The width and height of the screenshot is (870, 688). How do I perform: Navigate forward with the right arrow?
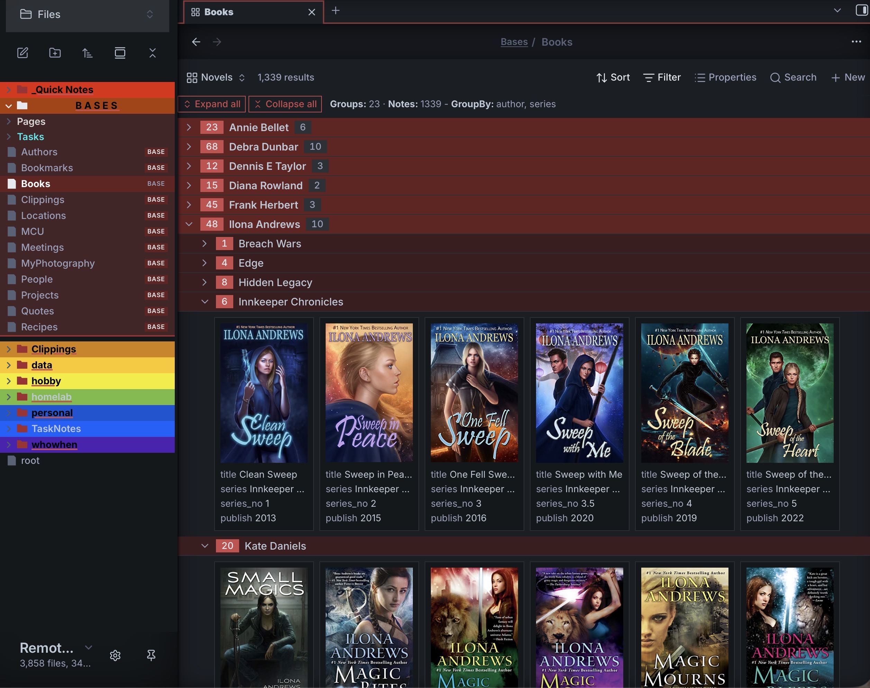tap(217, 42)
